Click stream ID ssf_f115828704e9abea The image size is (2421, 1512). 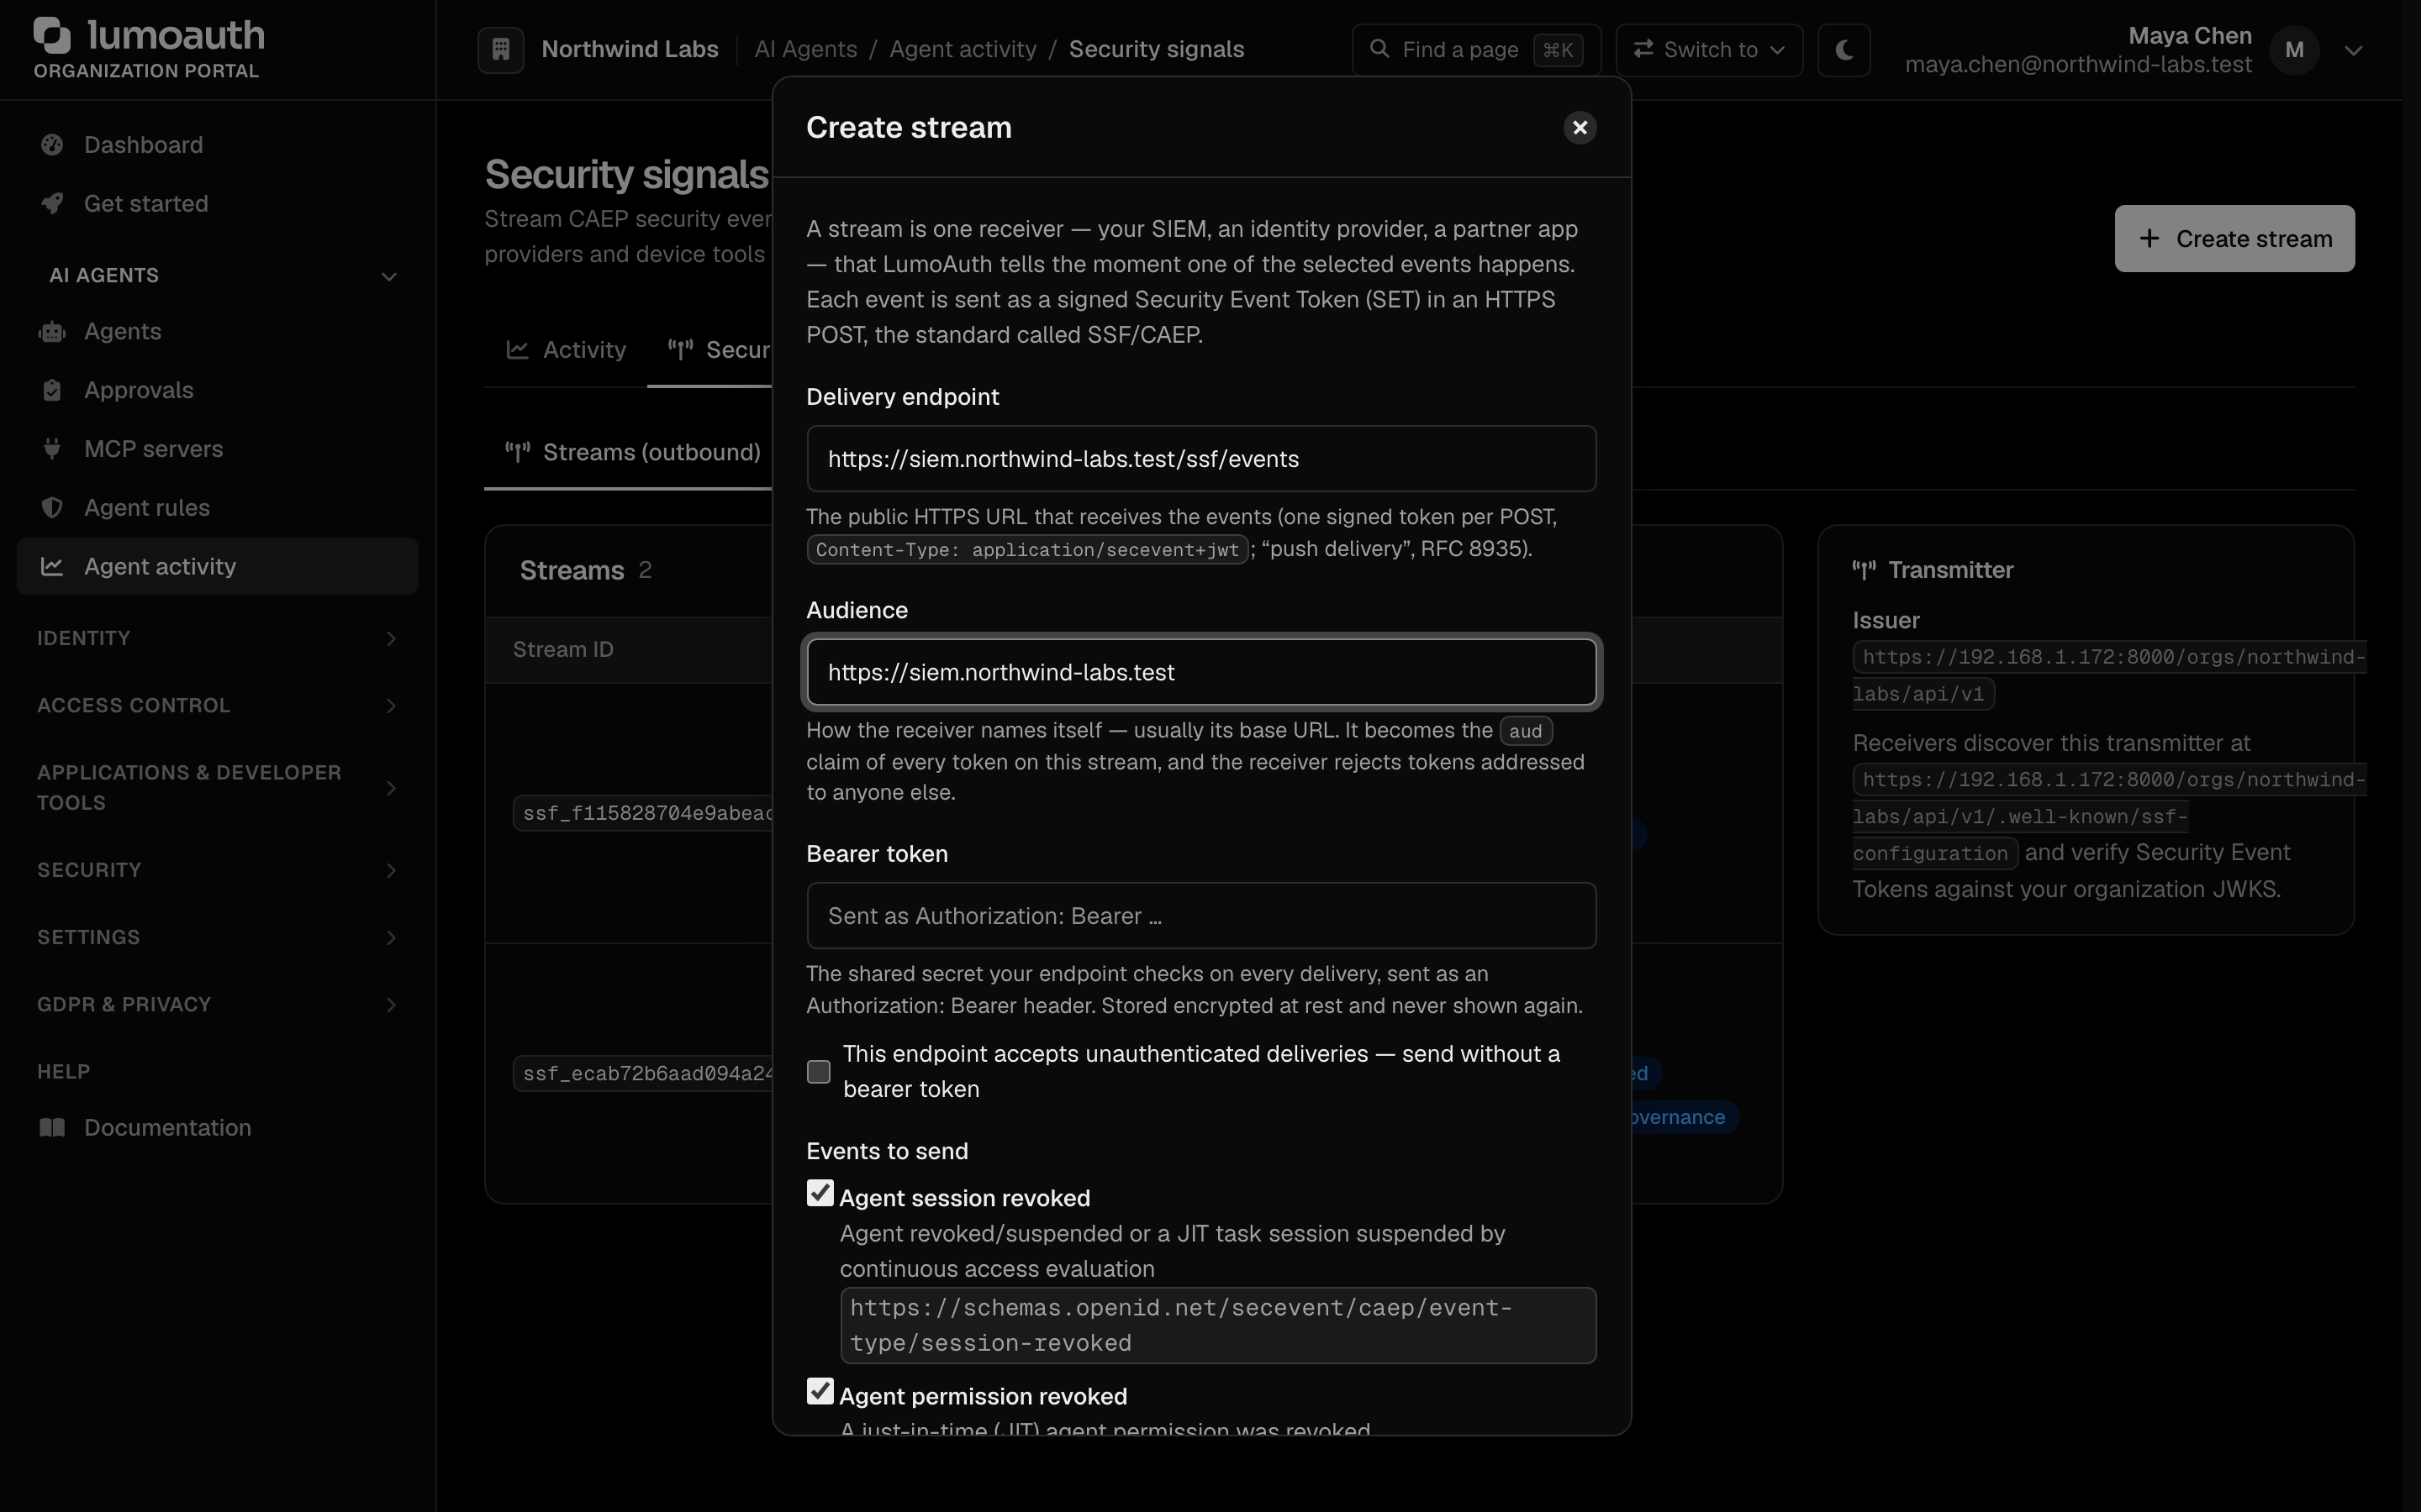click(643, 813)
